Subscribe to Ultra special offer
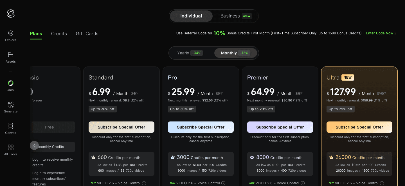 pyautogui.click(x=359, y=127)
